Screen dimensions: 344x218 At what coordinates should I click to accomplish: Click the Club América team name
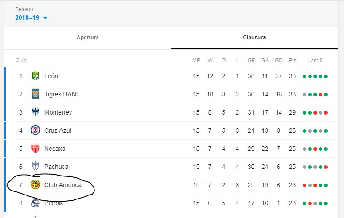click(63, 185)
